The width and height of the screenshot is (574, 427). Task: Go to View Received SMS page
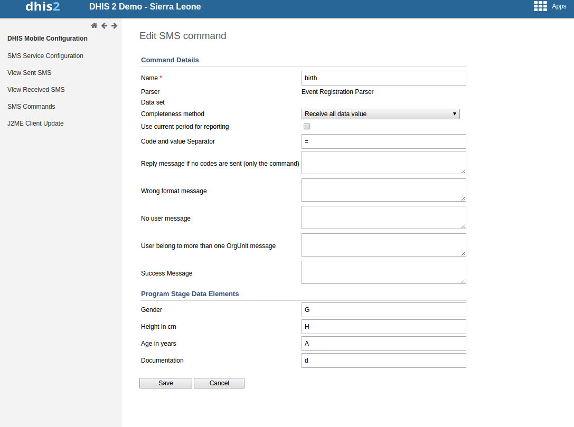point(36,90)
